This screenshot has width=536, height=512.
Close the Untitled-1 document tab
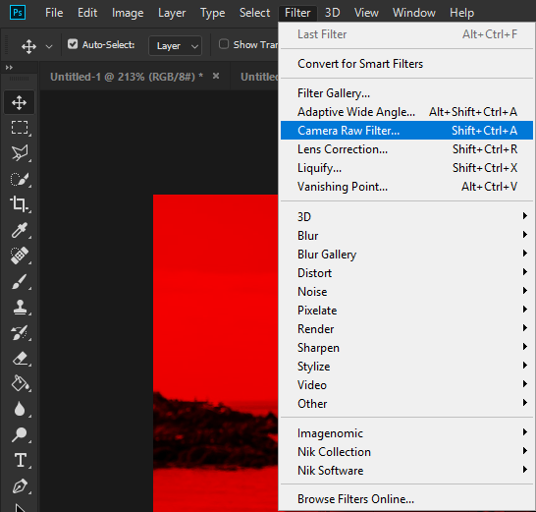coord(216,76)
